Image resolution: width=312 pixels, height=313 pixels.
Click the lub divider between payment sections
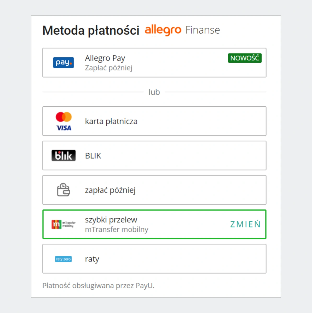click(x=154, y=92)
